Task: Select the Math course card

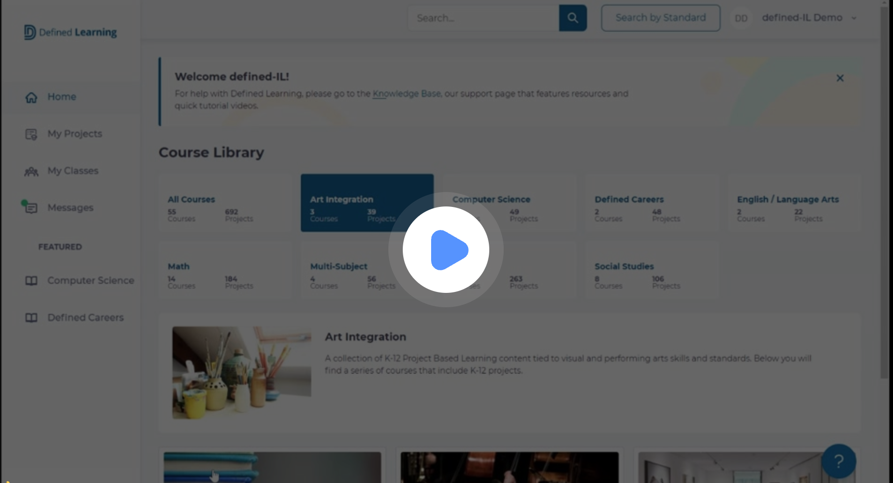Action: pyautogui.click(x=224, y=270)
